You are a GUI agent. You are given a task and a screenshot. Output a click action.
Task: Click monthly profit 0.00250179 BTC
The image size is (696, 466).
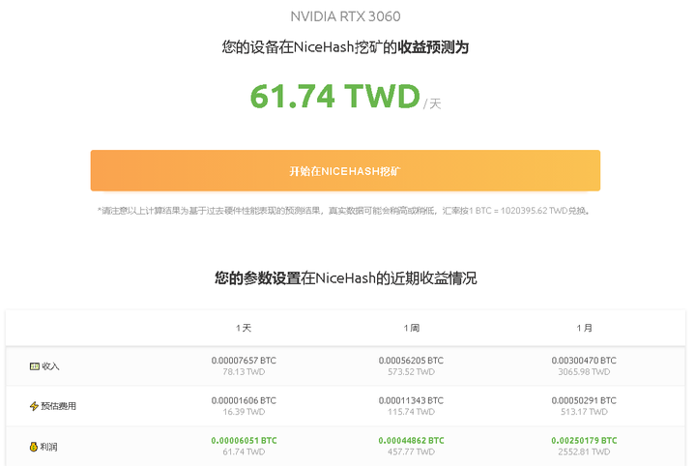pos(584,440)
